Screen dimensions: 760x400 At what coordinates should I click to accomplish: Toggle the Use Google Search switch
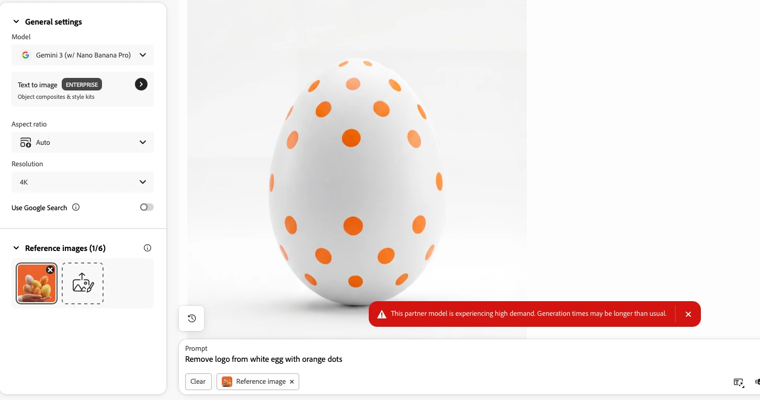[x=147, y=207]
